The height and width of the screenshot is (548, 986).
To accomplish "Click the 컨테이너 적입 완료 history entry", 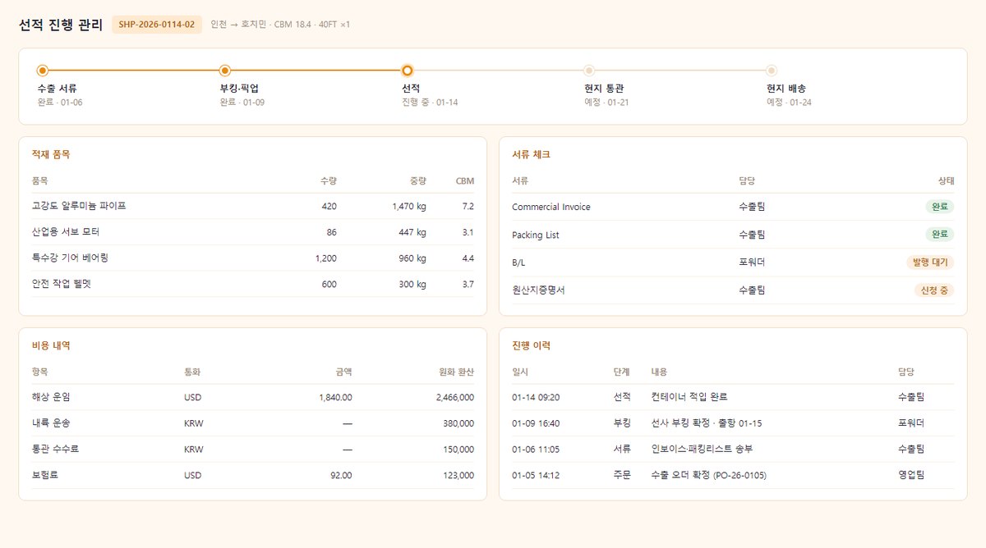I will [x=689, y=397].
